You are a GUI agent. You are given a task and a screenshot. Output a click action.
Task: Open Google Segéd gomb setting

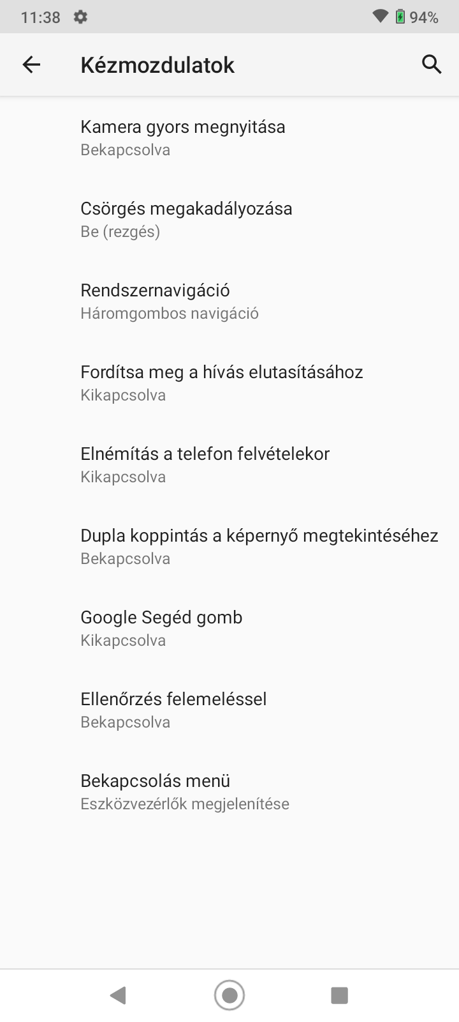pos(229,628)
